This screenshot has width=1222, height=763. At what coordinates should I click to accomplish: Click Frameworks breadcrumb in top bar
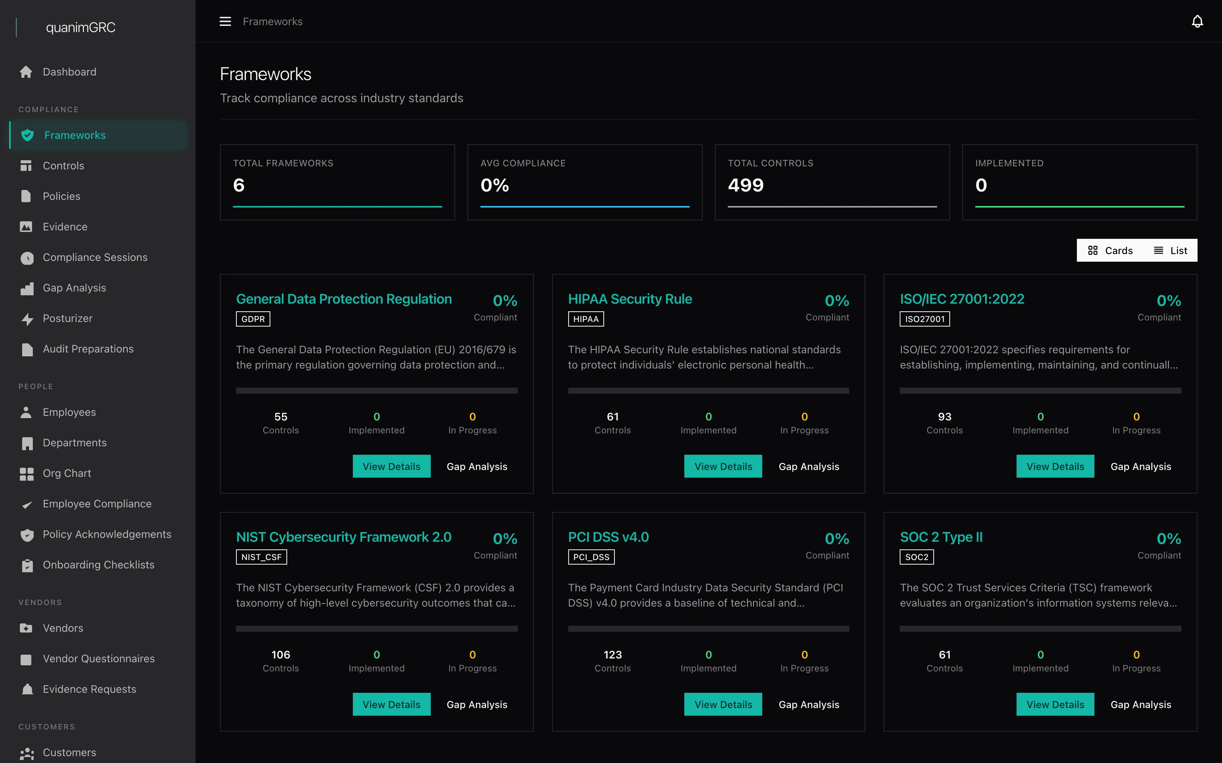tap(273, 21)
